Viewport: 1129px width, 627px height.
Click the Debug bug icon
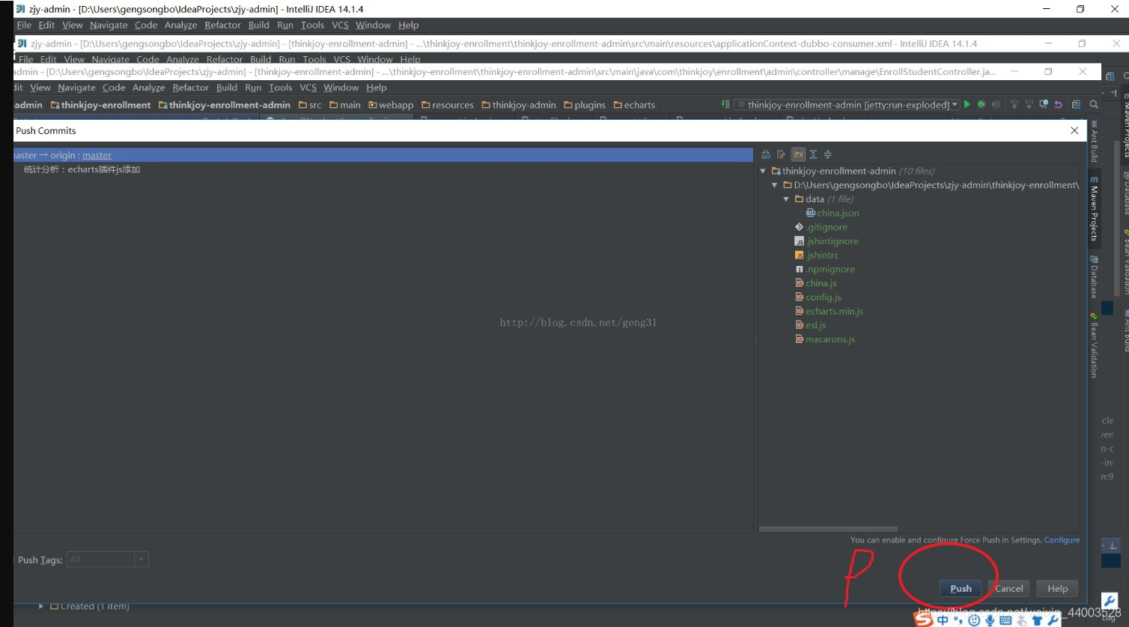982,105
